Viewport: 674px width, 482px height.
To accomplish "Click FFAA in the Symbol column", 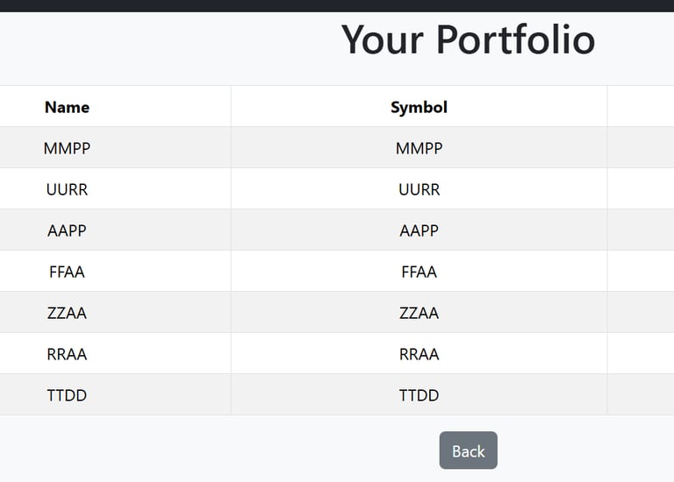I will (x=419, y=272).
